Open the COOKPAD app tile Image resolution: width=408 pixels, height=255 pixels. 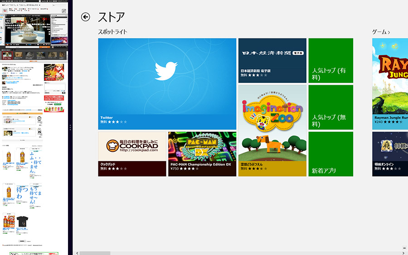[132, 154]
